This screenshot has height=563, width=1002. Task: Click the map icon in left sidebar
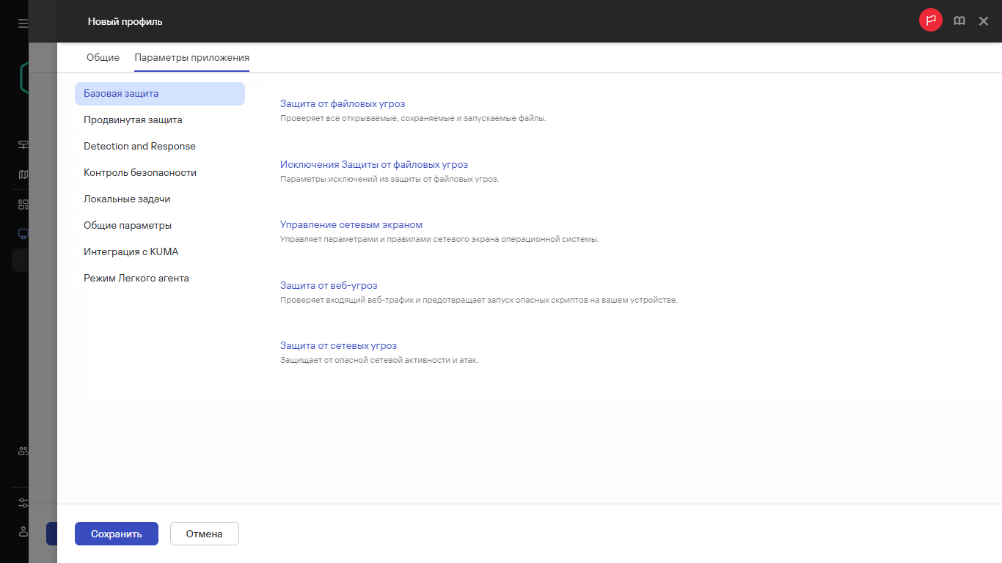point(23,174)
